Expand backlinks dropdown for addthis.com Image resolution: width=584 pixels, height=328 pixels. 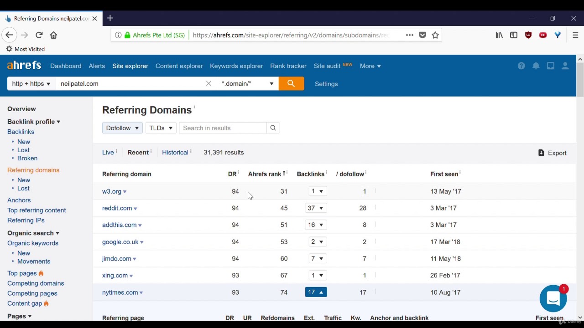[316, 225]
